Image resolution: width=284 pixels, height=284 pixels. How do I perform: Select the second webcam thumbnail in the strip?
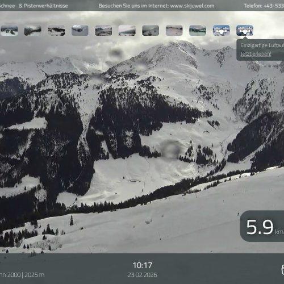pos(33,31)
